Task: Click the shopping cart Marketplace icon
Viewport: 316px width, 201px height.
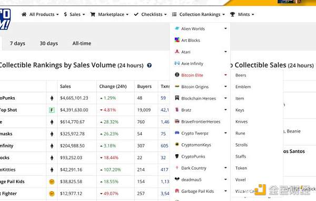Action: (93, 14)
